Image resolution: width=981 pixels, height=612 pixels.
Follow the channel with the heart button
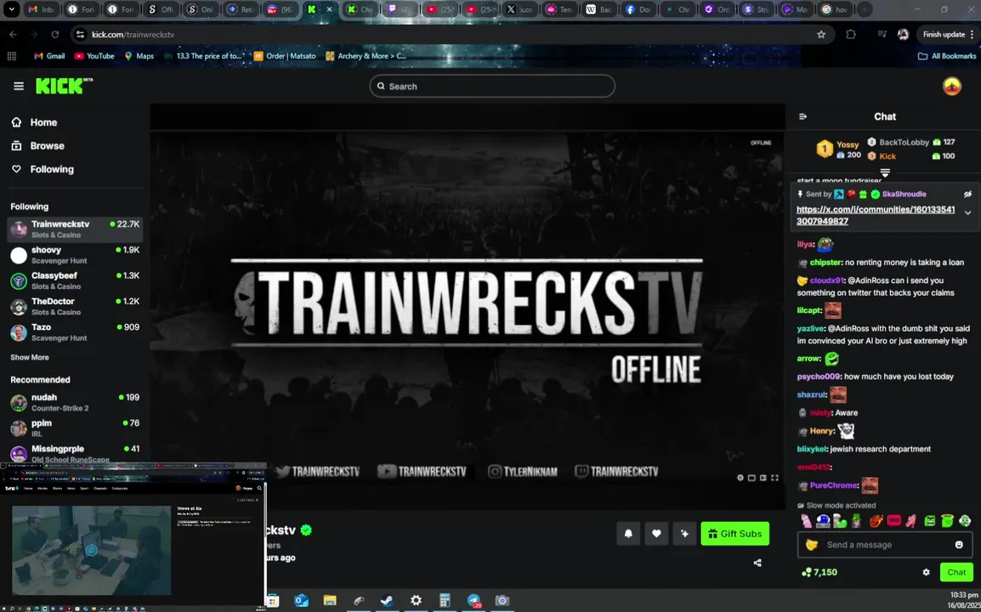click(x=656, y=534)
